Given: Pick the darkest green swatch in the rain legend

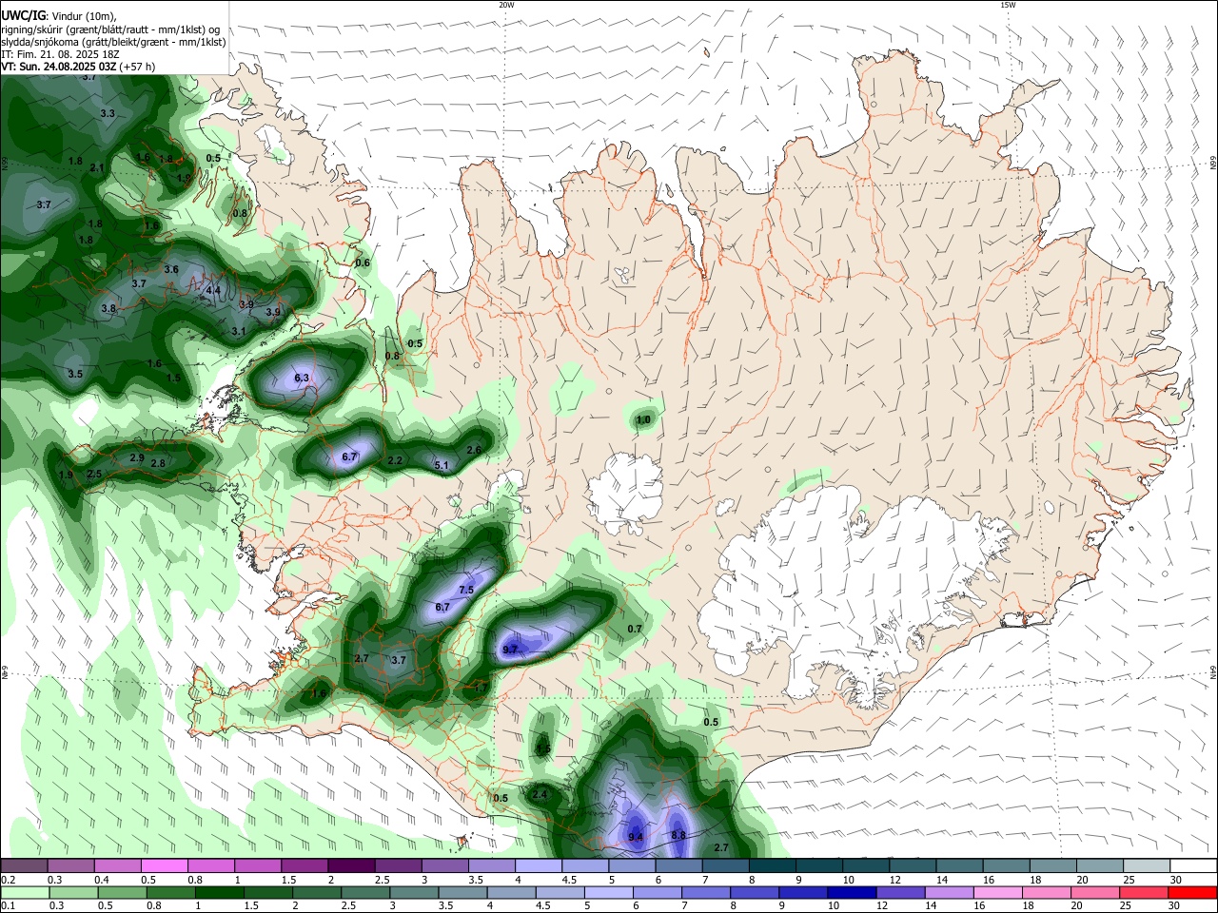Looking at the screenshot, I should pyautogui.click(x=219, y=892).
